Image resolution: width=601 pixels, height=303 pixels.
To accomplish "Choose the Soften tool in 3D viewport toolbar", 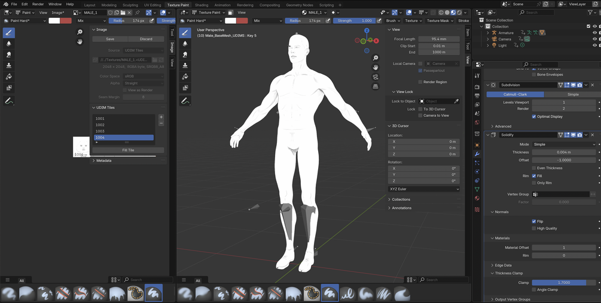I will pos(185,44).
